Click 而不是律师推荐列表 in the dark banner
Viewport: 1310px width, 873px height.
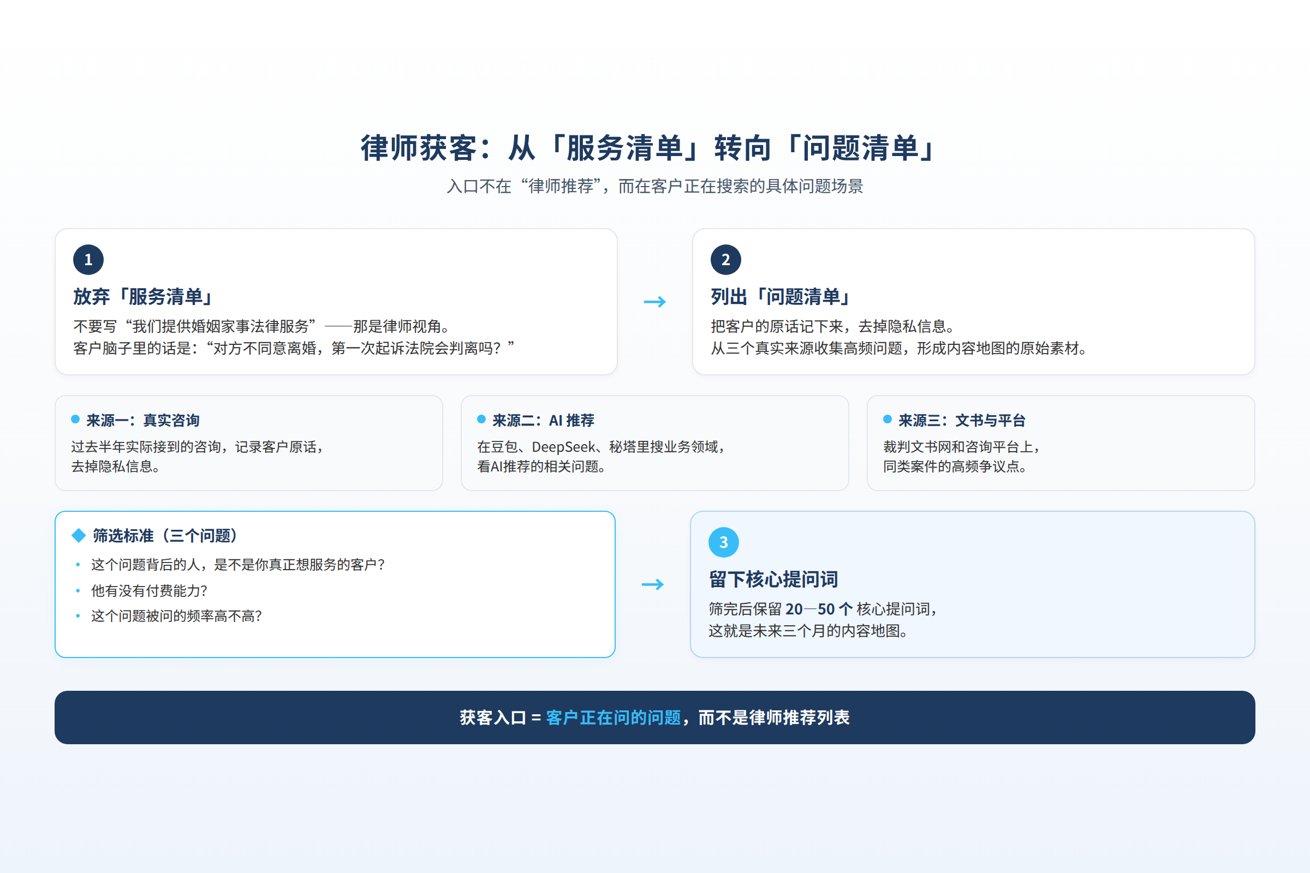[773, 717]
